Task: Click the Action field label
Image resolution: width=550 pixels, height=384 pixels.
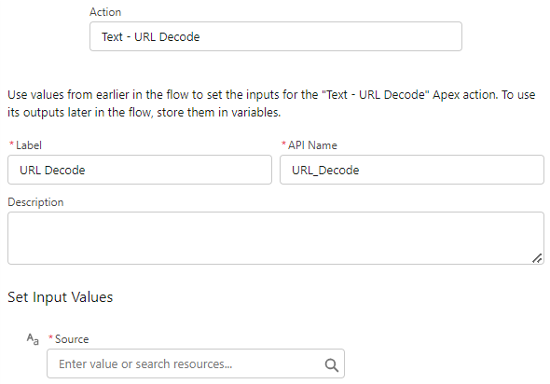Action: point(105,12)
